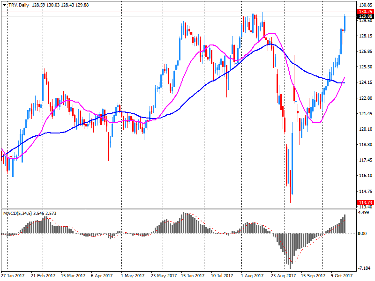Click the 116.10 price scale value
The height and width of the screenshot is (281, 375).
point(366,176)
